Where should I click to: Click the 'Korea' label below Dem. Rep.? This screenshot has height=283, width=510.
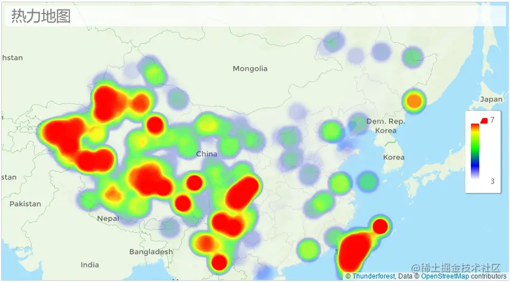394,157
